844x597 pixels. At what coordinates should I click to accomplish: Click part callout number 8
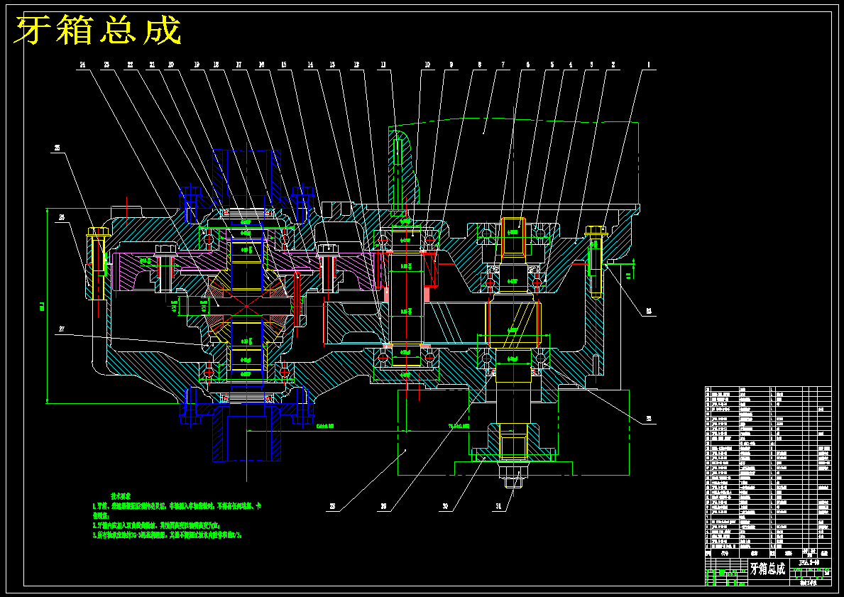(x=479, y=65)
